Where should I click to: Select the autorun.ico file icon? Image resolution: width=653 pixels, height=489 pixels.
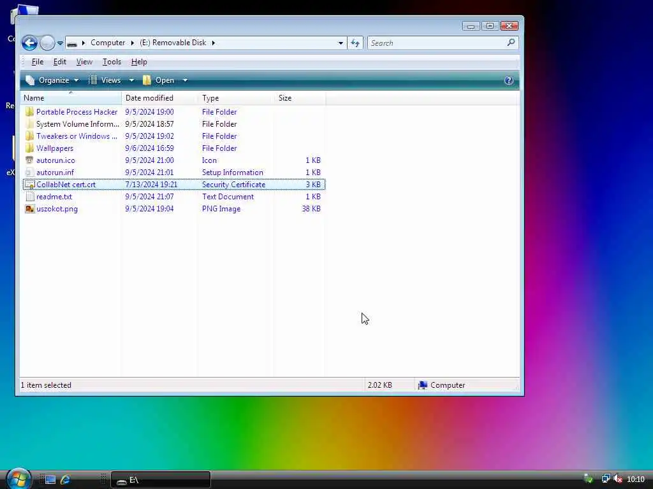29,160
